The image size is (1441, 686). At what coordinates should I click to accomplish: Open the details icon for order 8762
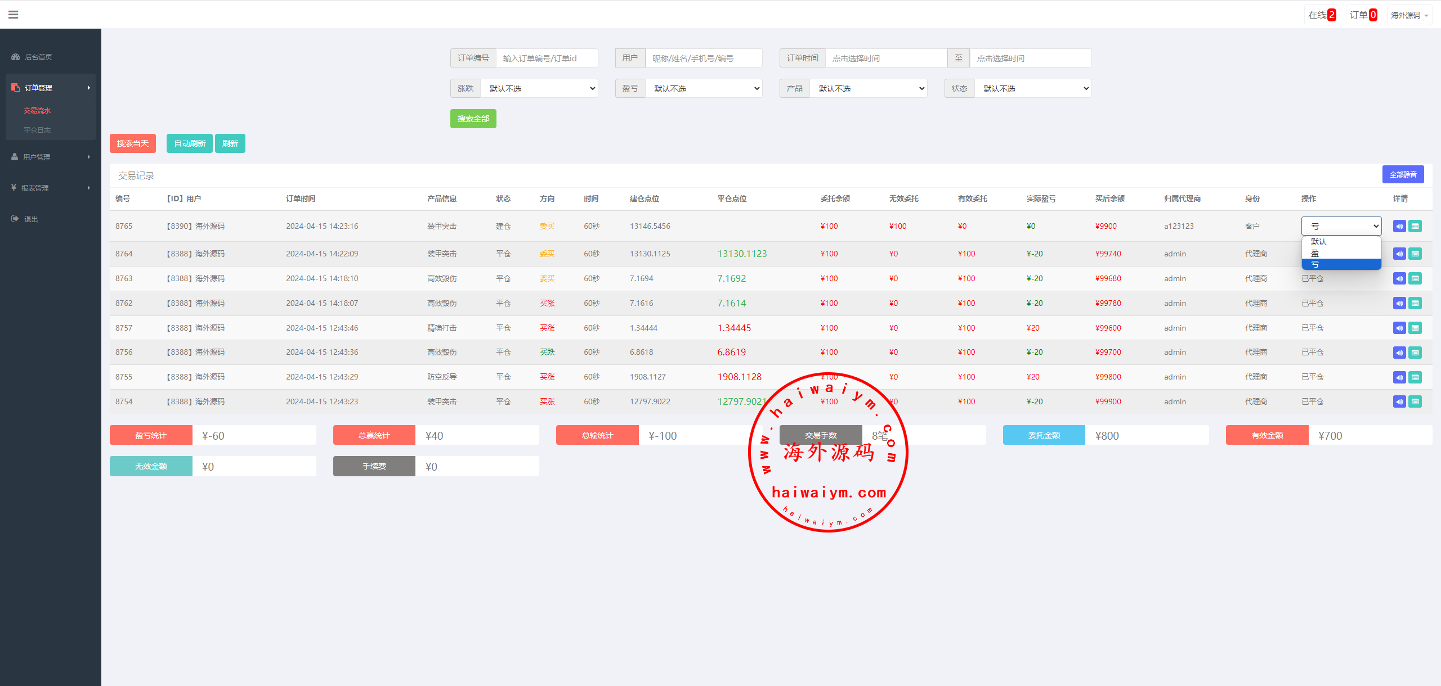pos(1415,303)
